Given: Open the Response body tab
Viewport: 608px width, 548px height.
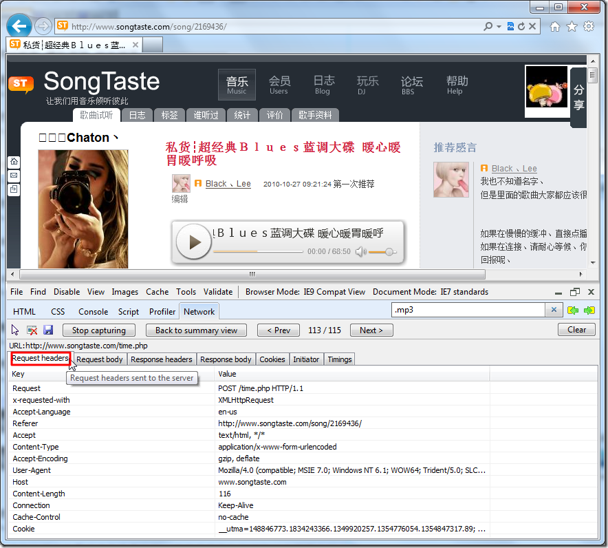Looking at the screenshot, I should pyautogui.click(x=226, y=359).
